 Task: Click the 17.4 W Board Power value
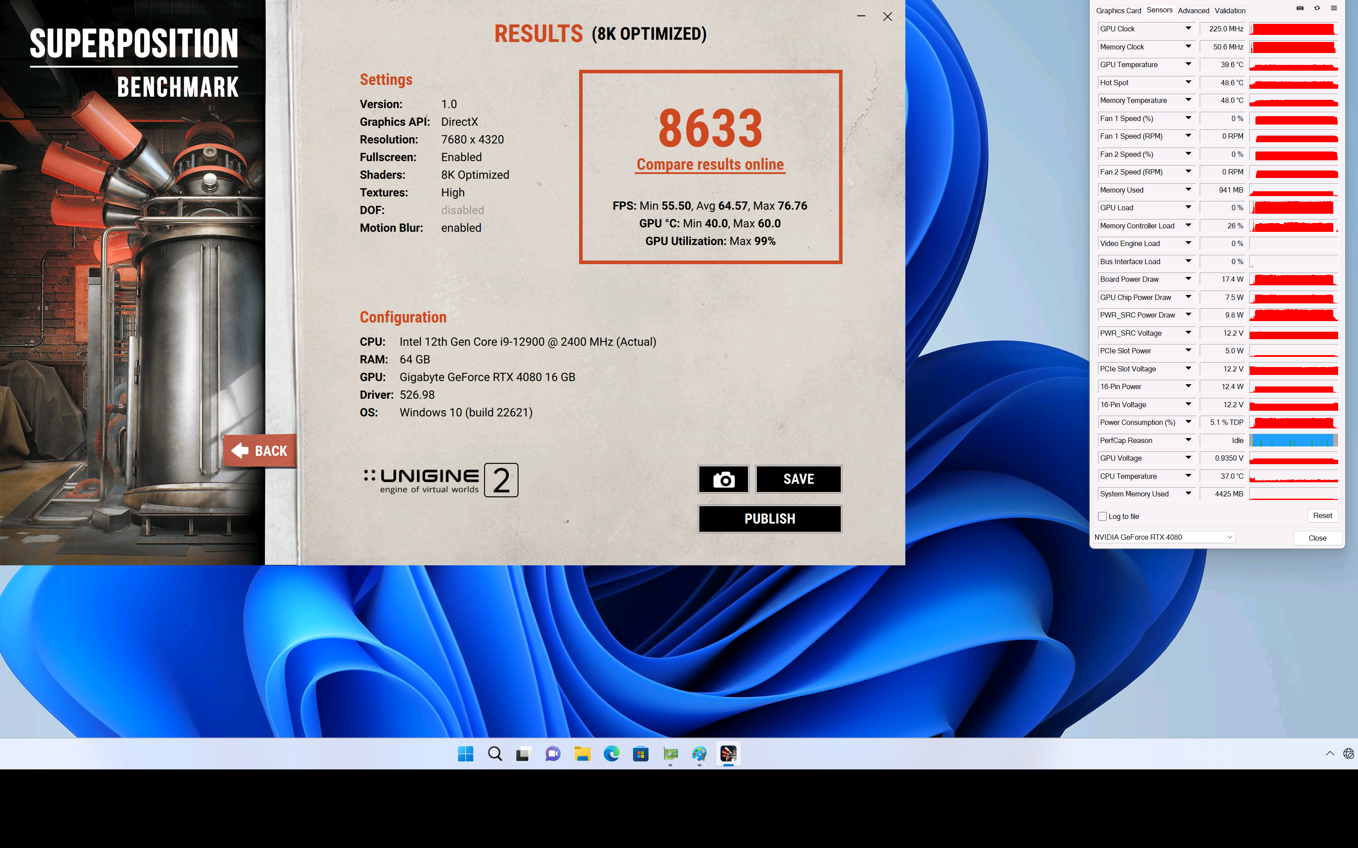[1223, 279]
